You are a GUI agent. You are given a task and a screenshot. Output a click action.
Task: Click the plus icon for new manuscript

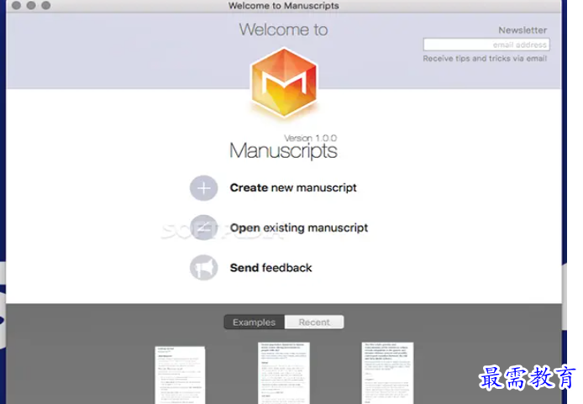pyautogui.click(x=204, y=188)
